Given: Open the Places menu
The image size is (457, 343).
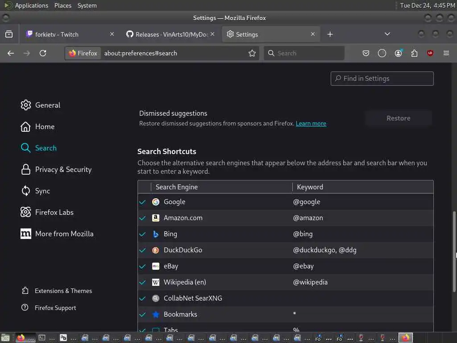Looking at the screenshot, I should (62, 5).
